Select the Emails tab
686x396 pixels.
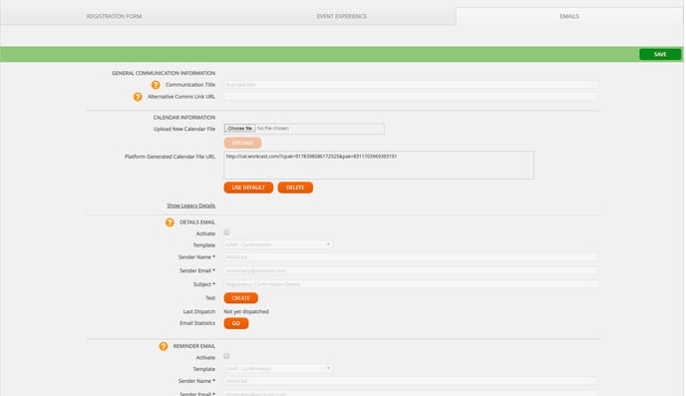click(x=569, y=16)
